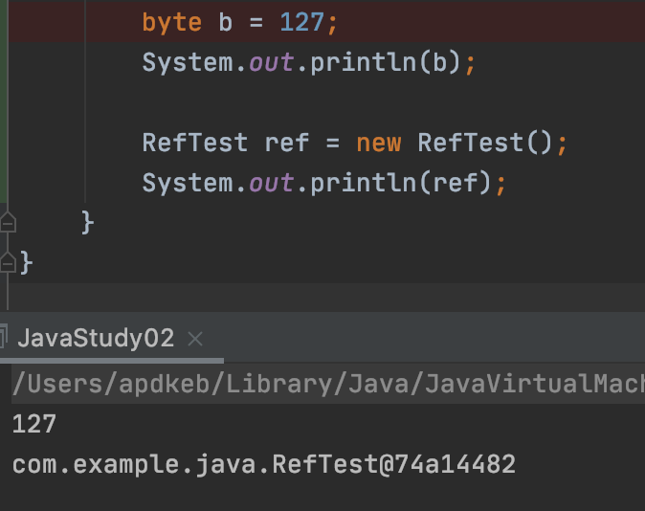Click the number literal 127 in the editor
This screenshot has height=511, width=645.
point(301,23)
